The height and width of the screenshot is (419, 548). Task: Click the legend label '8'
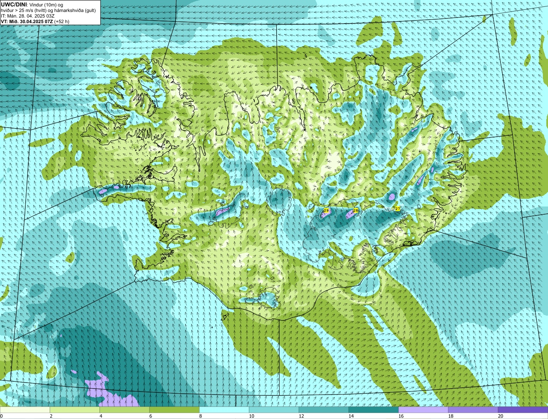click(200, 416)
